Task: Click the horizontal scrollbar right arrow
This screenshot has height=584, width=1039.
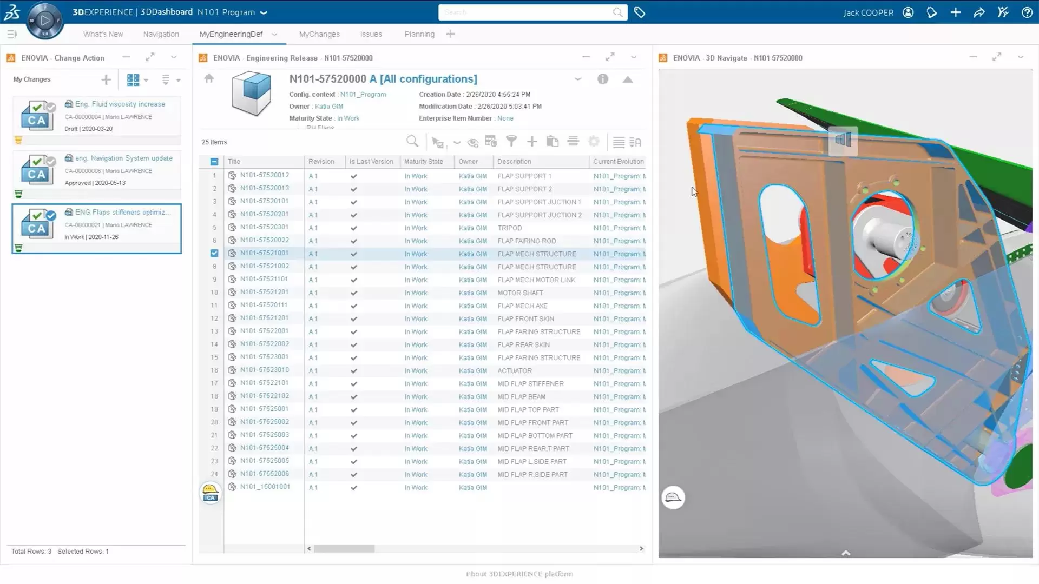Action: (641, 549)
